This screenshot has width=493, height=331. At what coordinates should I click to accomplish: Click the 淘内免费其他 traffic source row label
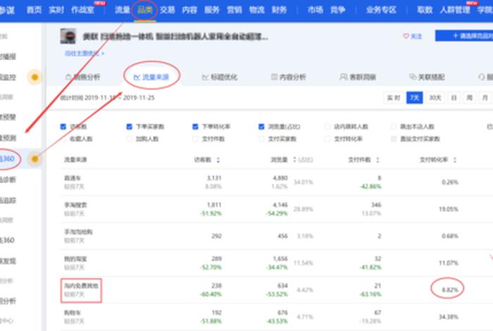81,286
